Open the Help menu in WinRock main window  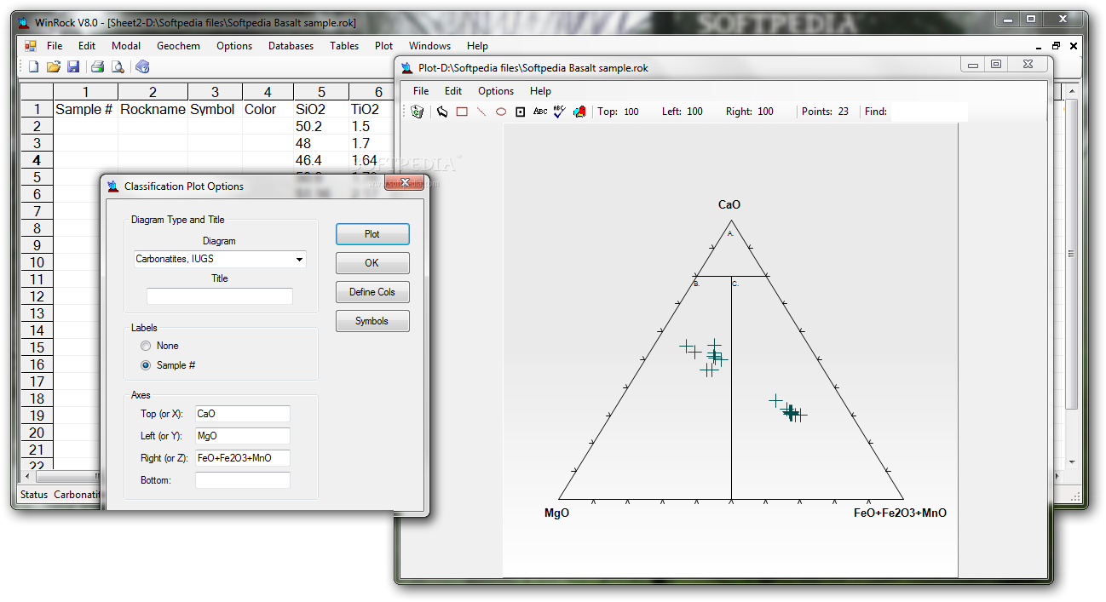477,46
